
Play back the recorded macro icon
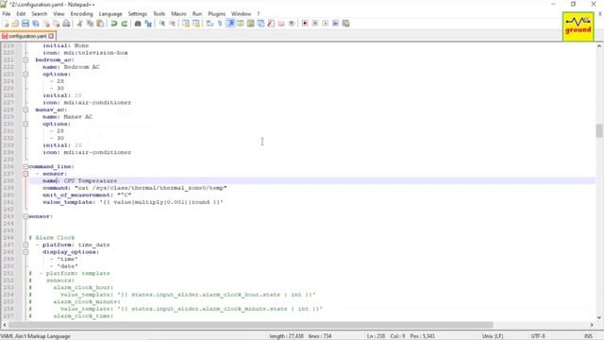[x=325, y=24]
